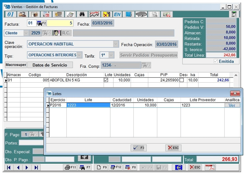The width and height of the screenshot is (246, 173).
Task: Click Caducidad cell 12/2016
Action: (122, 105)
